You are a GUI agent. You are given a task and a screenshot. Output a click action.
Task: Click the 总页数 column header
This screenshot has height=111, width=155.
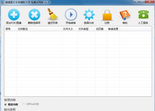click(101, 29)
